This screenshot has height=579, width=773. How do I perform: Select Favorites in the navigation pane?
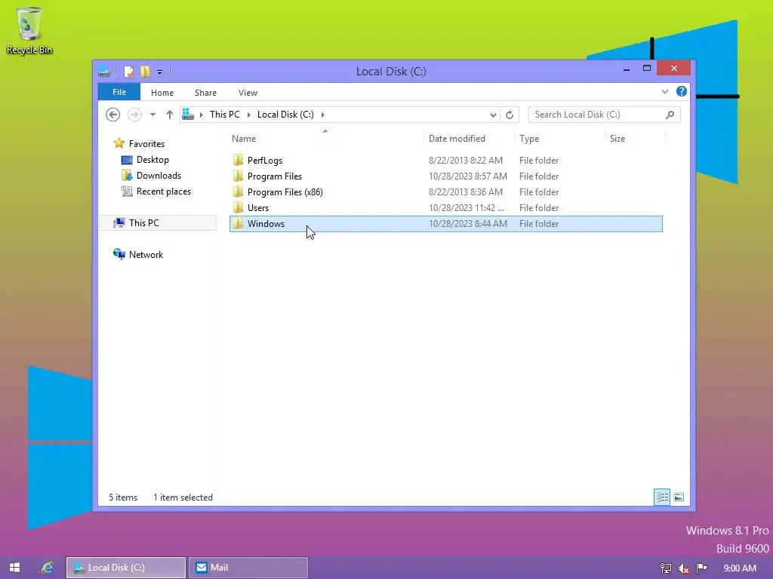click(146, 144)
